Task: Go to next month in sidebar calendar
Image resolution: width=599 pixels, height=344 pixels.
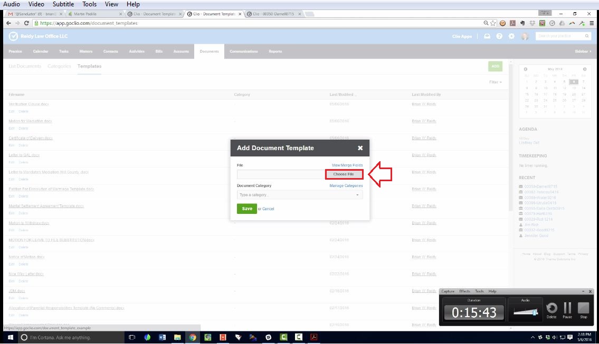Action: [584, 70]
